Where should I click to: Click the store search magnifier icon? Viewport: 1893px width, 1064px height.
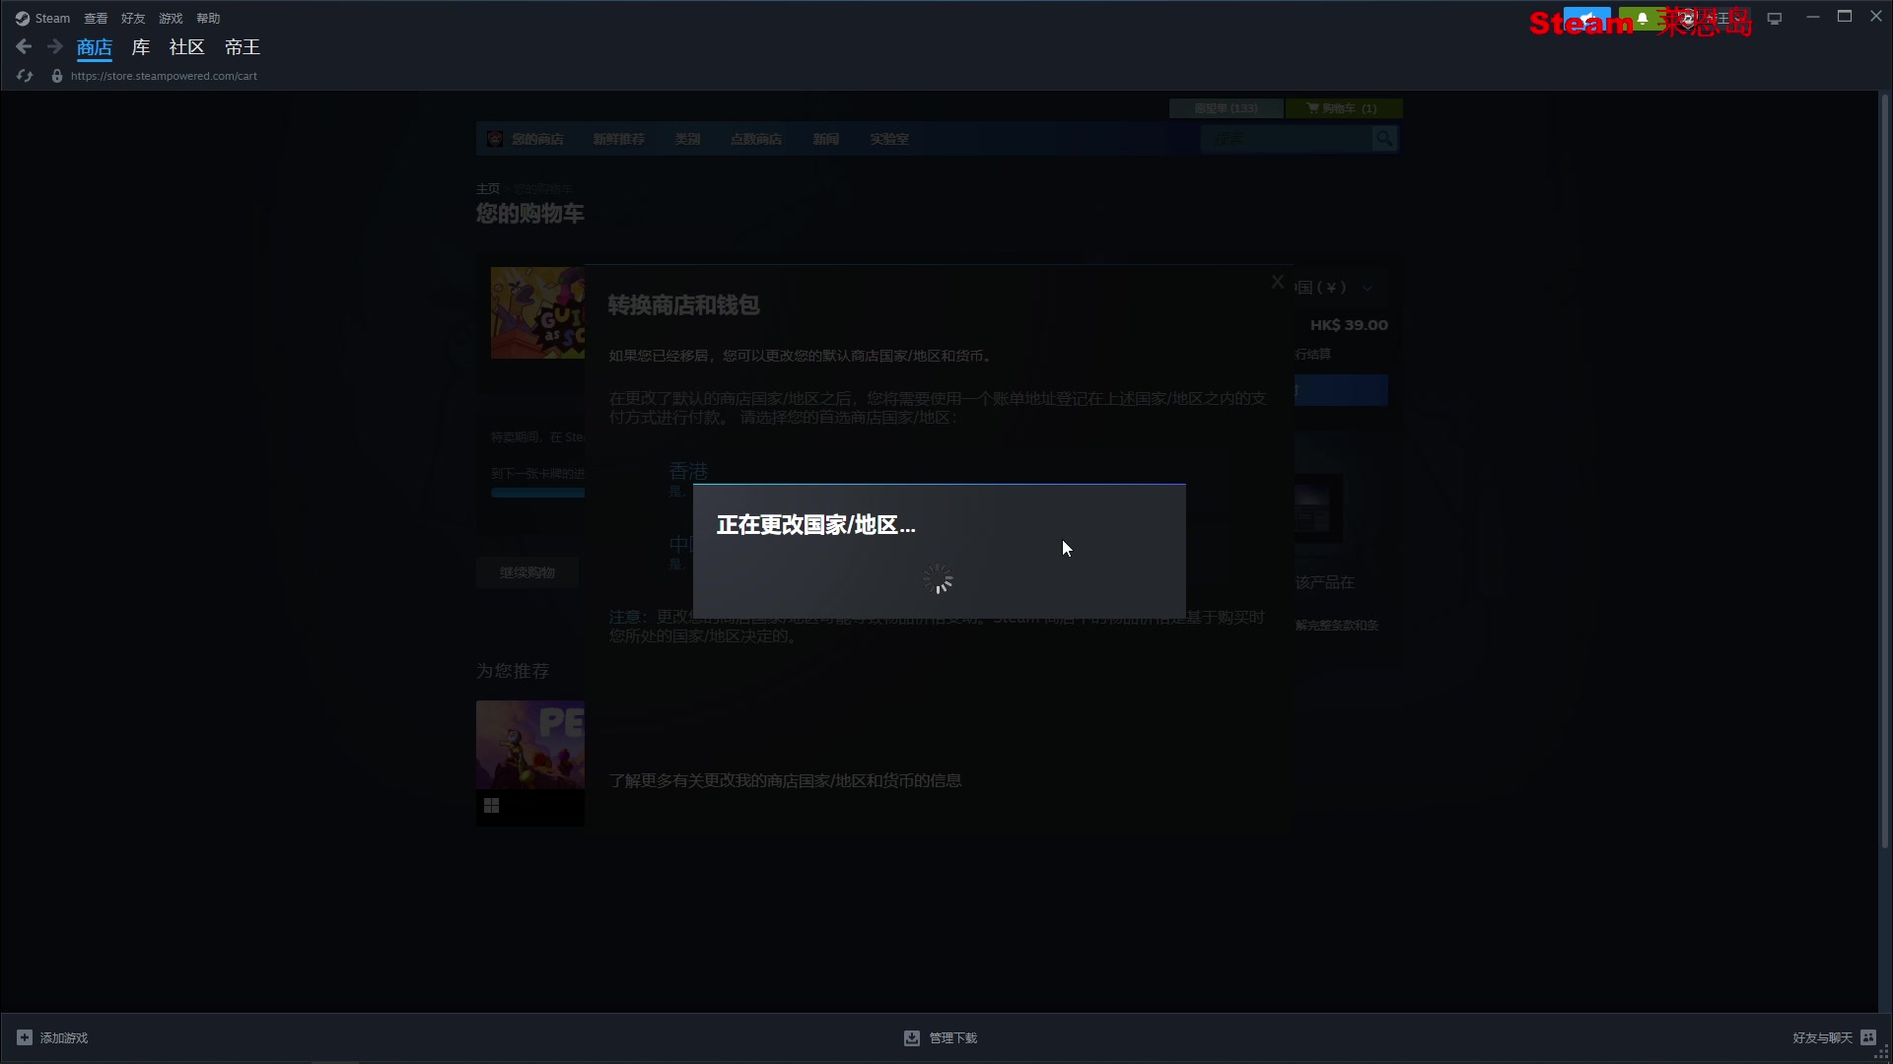[1384, 139]
